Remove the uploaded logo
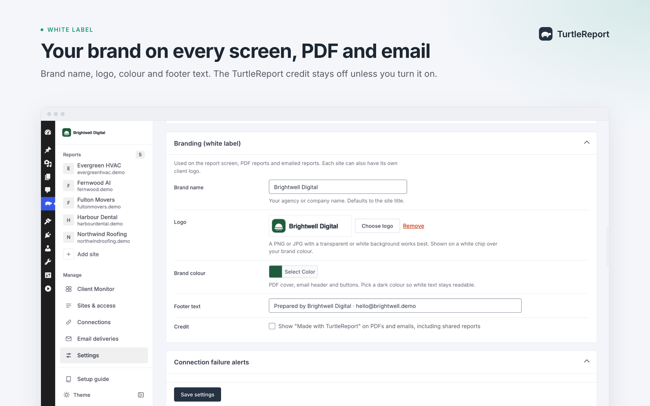 (413, 226)
